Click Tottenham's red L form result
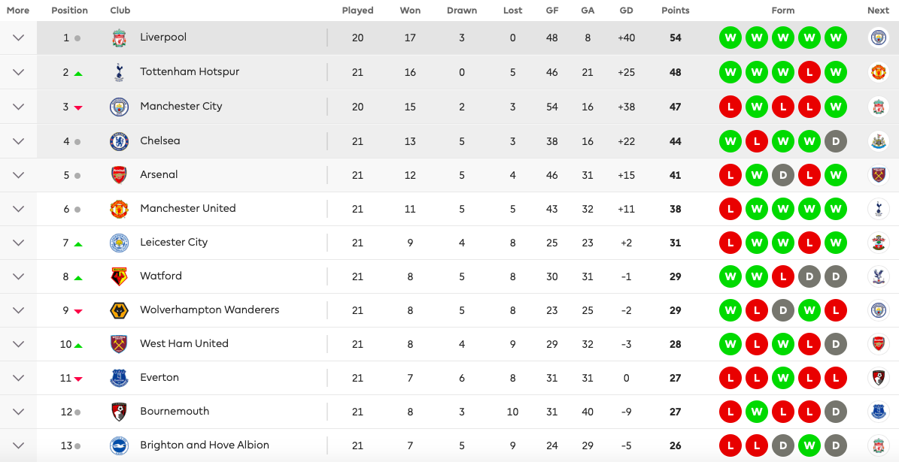 809,72
